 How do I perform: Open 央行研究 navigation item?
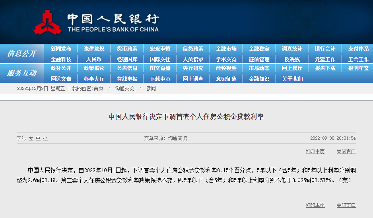tap(193, 68)
